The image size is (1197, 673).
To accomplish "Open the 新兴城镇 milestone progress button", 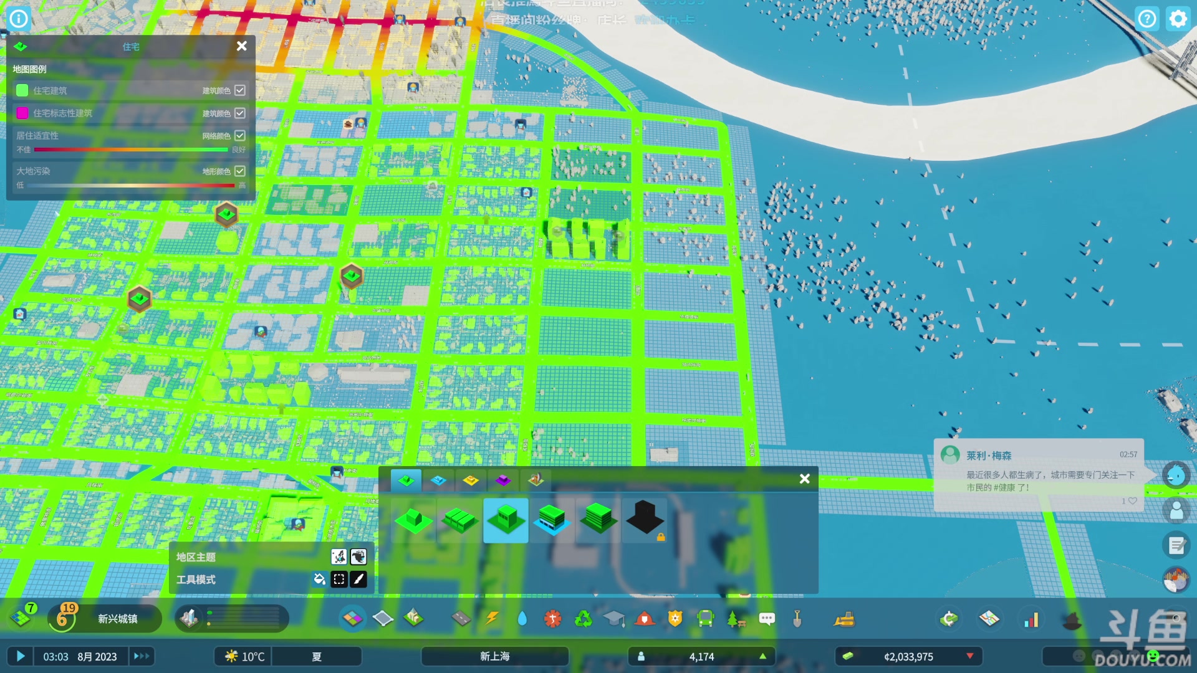I will click(105, 618).
